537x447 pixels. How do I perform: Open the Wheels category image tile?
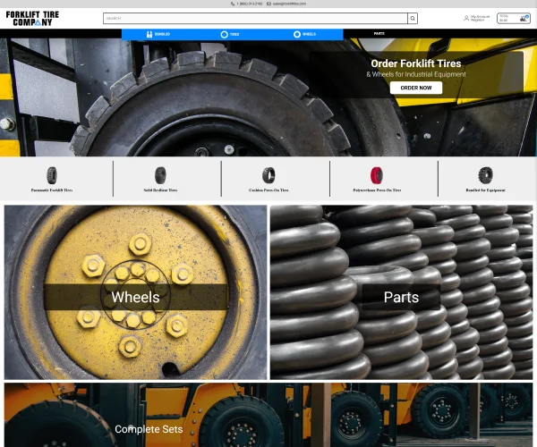coord(135,292)
